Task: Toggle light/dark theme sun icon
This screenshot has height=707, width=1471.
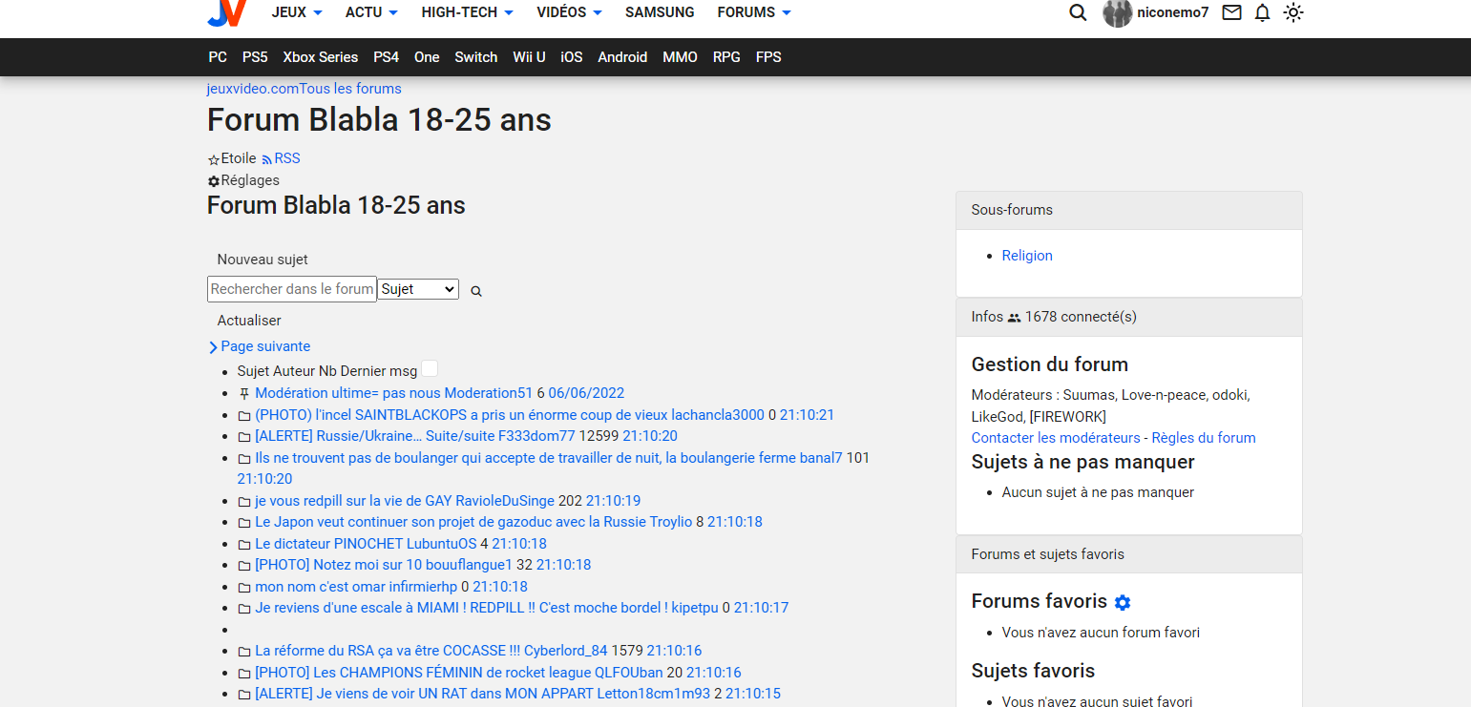Action: pos(1292,12)
